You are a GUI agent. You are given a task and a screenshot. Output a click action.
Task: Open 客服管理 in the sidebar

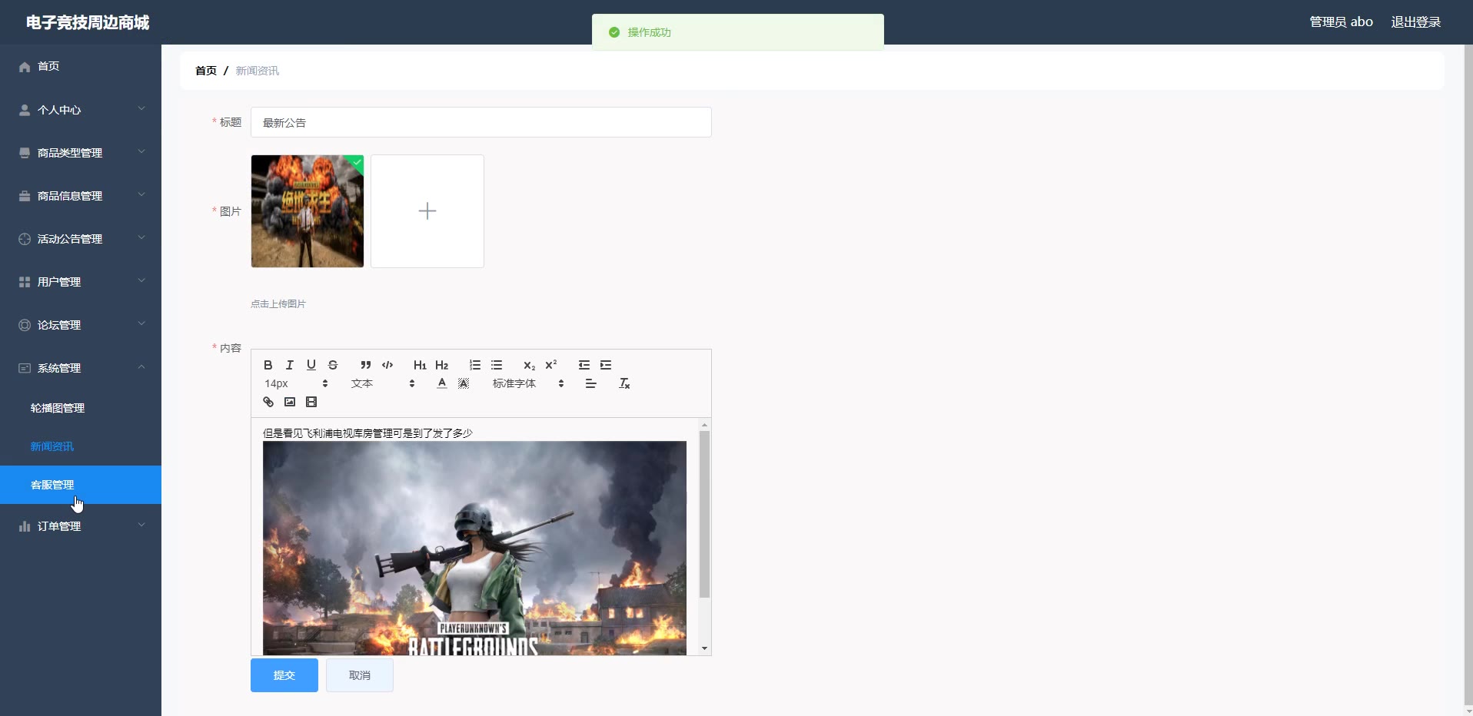81,485
